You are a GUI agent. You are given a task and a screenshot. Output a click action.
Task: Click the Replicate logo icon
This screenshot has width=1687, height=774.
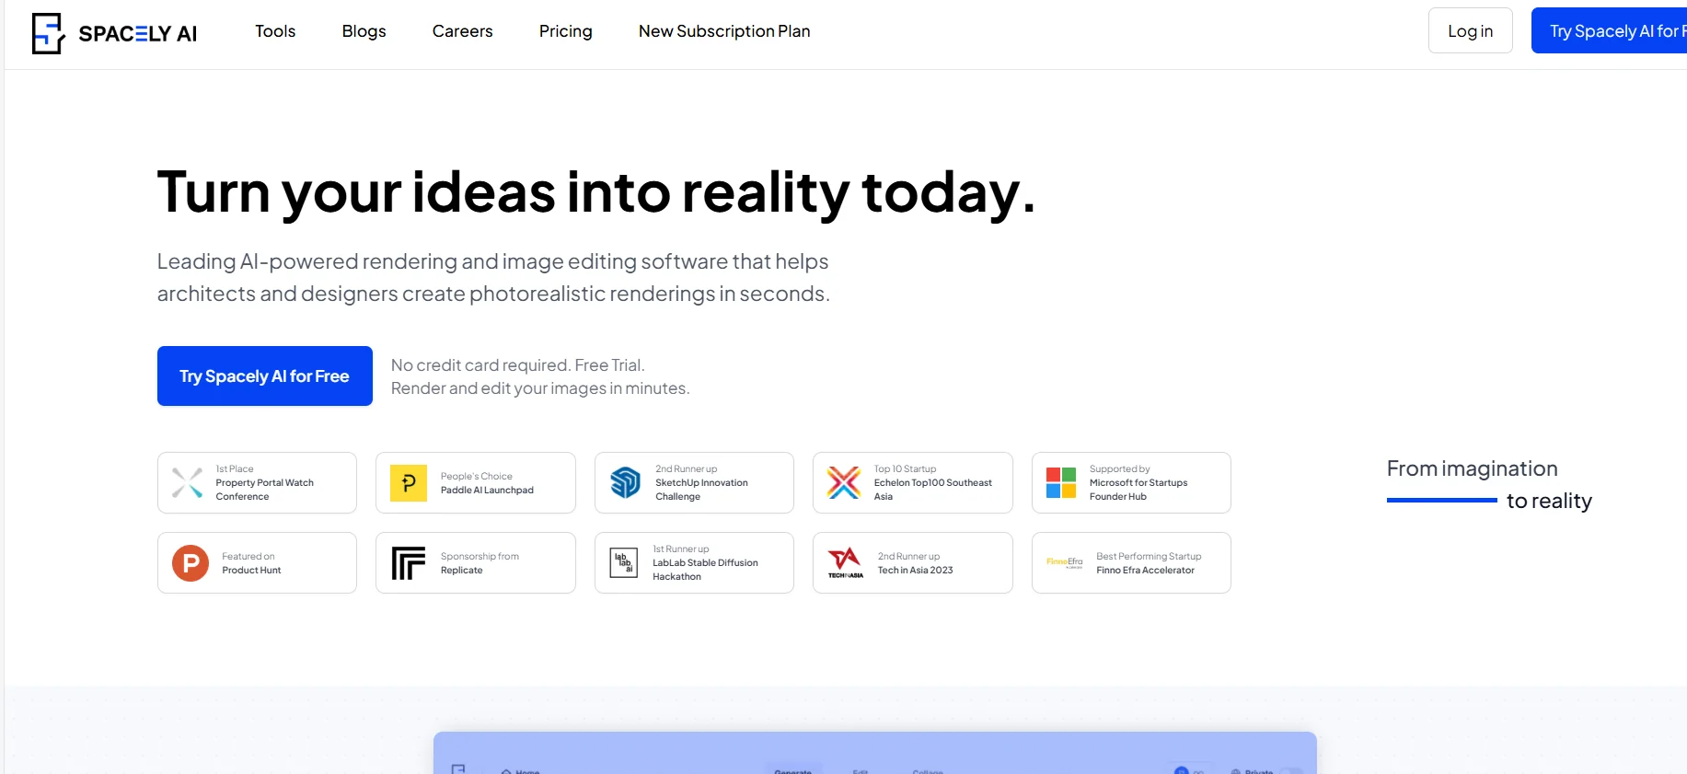coord(409,563)
